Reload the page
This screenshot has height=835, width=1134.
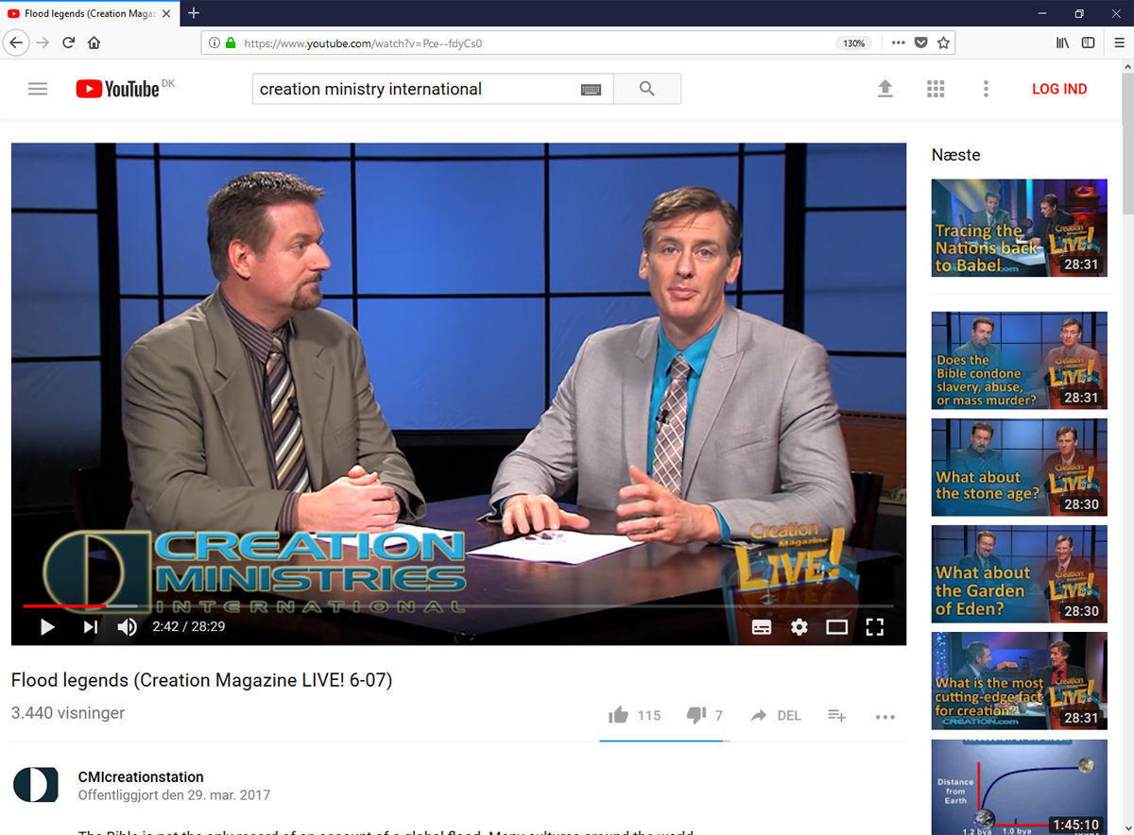(69, 43)
